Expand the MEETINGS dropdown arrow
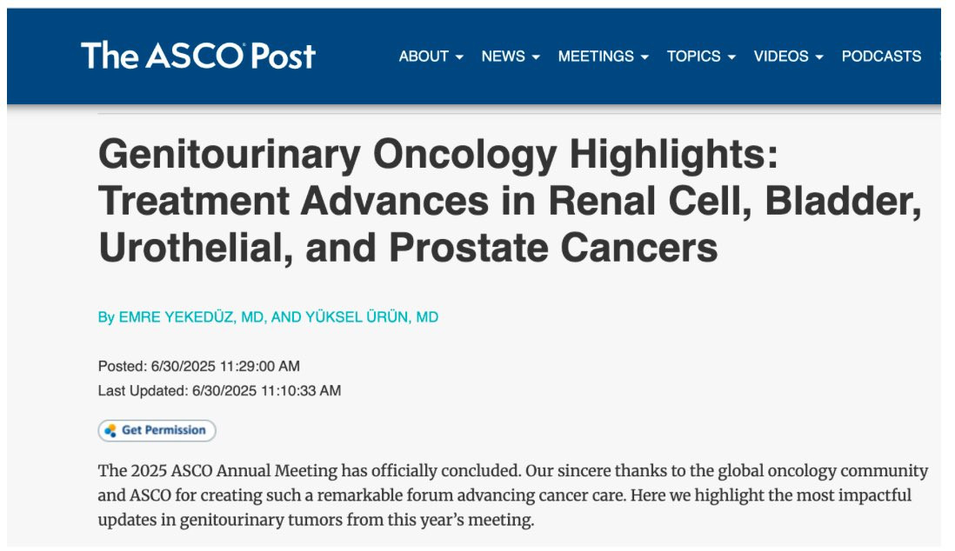The height and width of the screenshot is (551, 955). point(644,57)
